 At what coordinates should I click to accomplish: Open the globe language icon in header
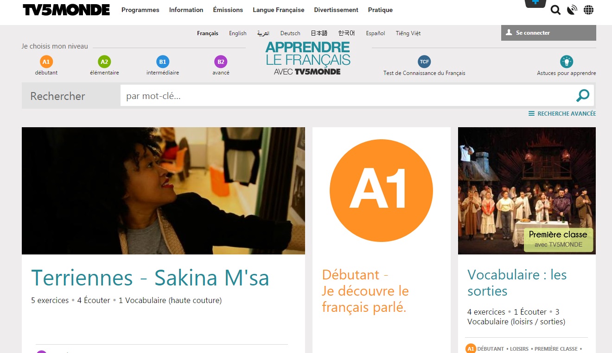pos(588,10)
